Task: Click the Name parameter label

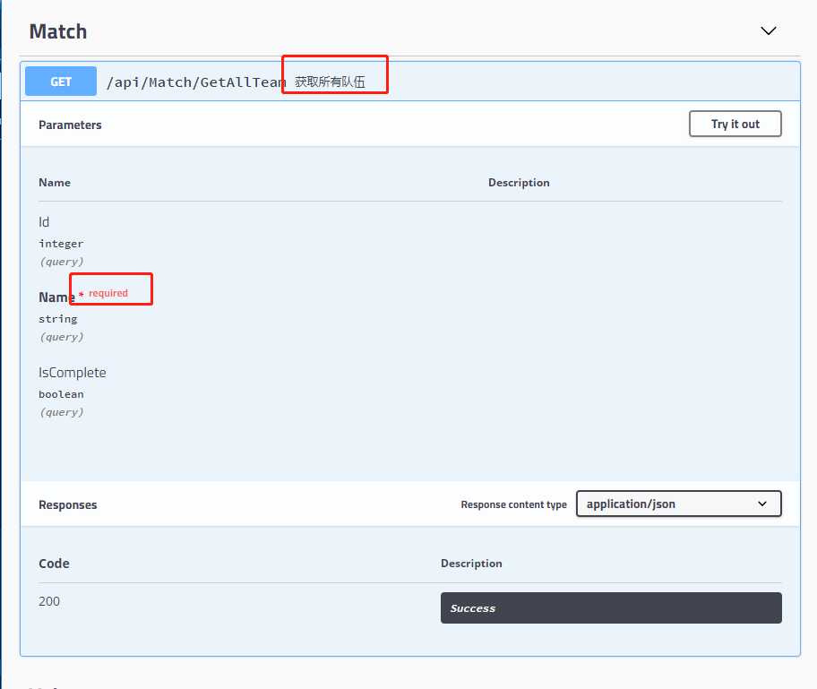Action: (56, 297)
